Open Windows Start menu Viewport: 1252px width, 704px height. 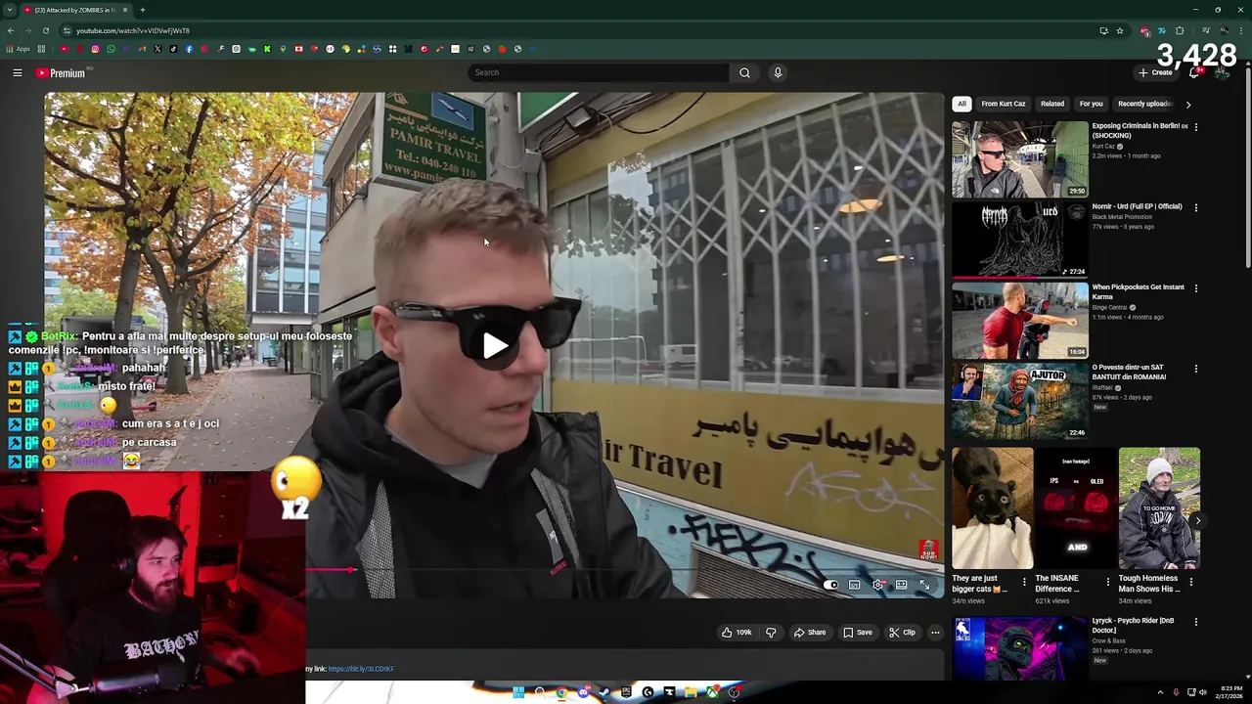pos(518,692)
